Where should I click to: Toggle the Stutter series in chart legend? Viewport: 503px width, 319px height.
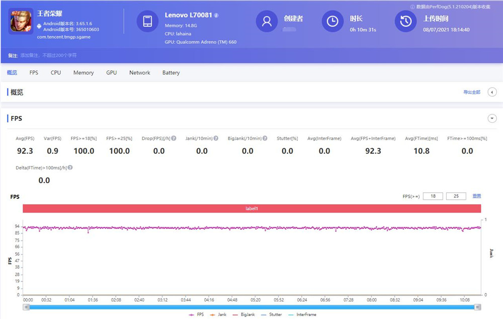pyautogui.click(x=272, y=314)
